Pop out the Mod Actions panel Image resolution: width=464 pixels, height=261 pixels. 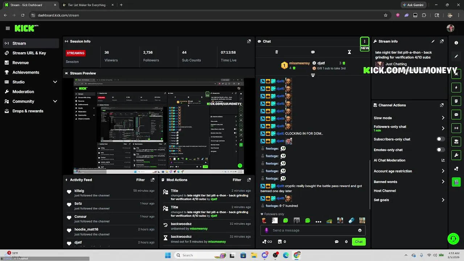[249, 180]
